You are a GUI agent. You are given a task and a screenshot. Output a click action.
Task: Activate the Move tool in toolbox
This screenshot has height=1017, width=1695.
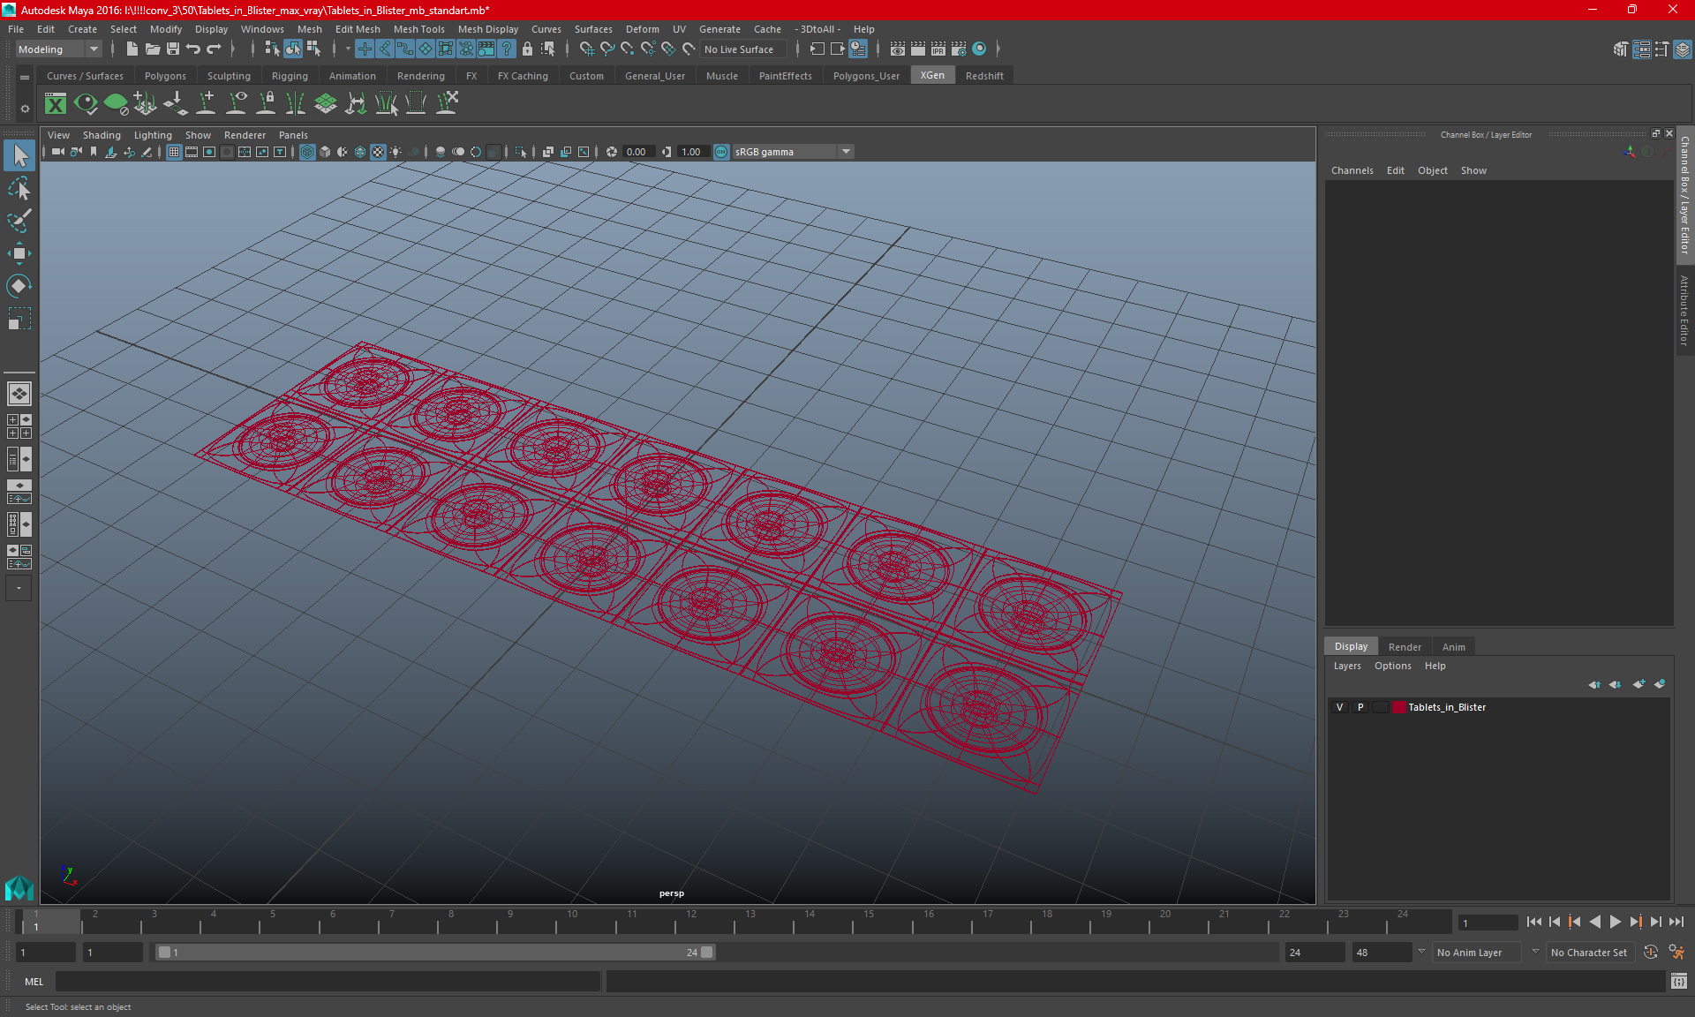(19, 253)
